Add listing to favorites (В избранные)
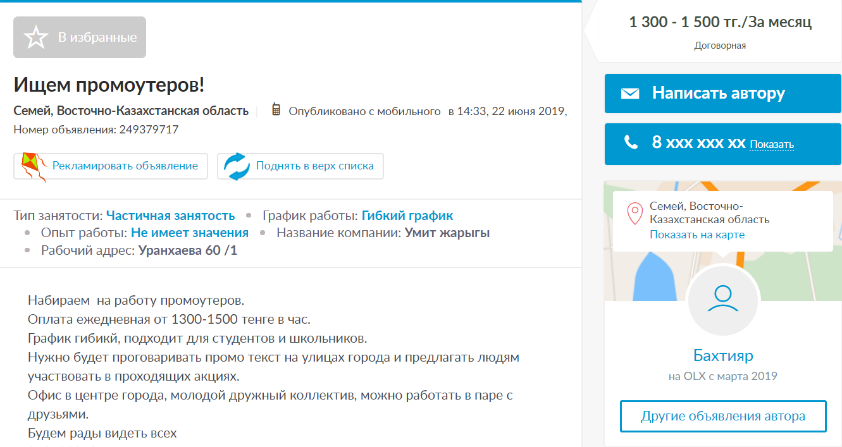 (x=80, y=37)
